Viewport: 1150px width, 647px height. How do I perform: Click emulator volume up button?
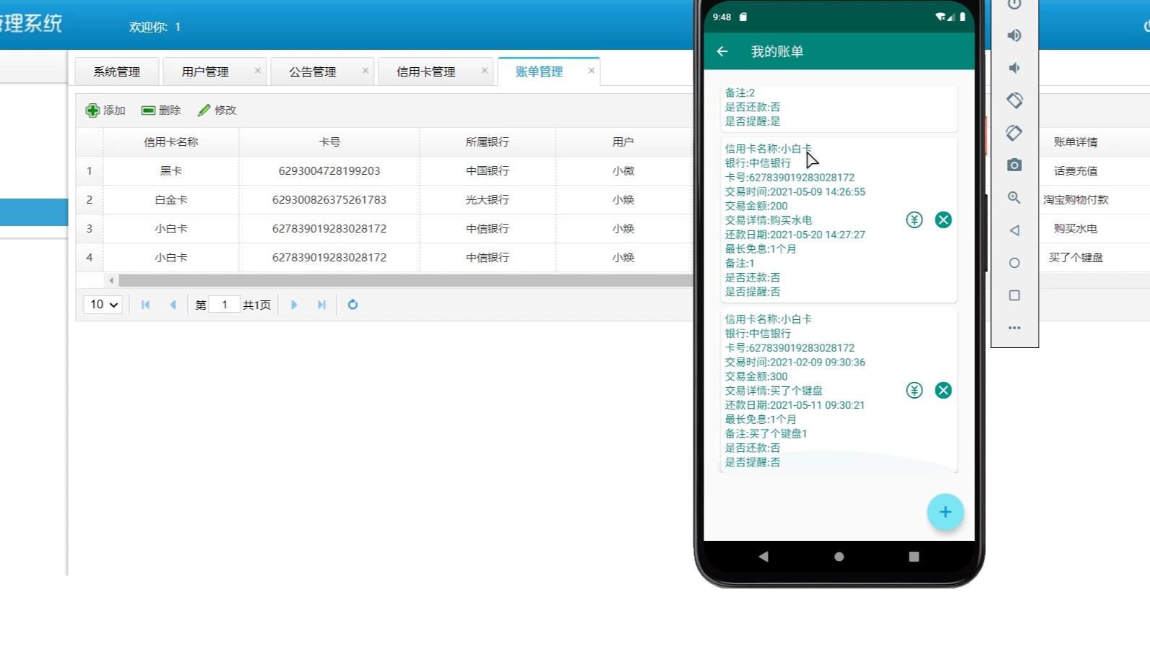(x=1014, y=35)
